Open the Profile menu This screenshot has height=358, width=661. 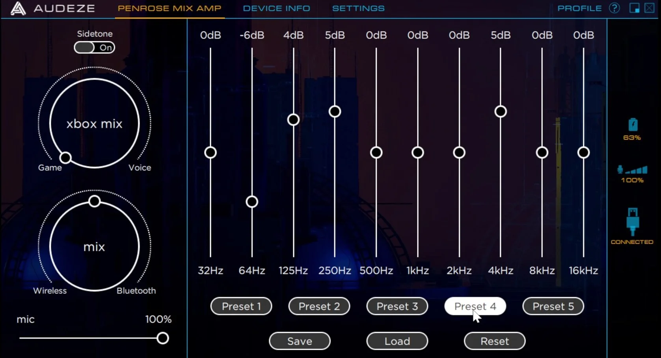coord(579,8)
